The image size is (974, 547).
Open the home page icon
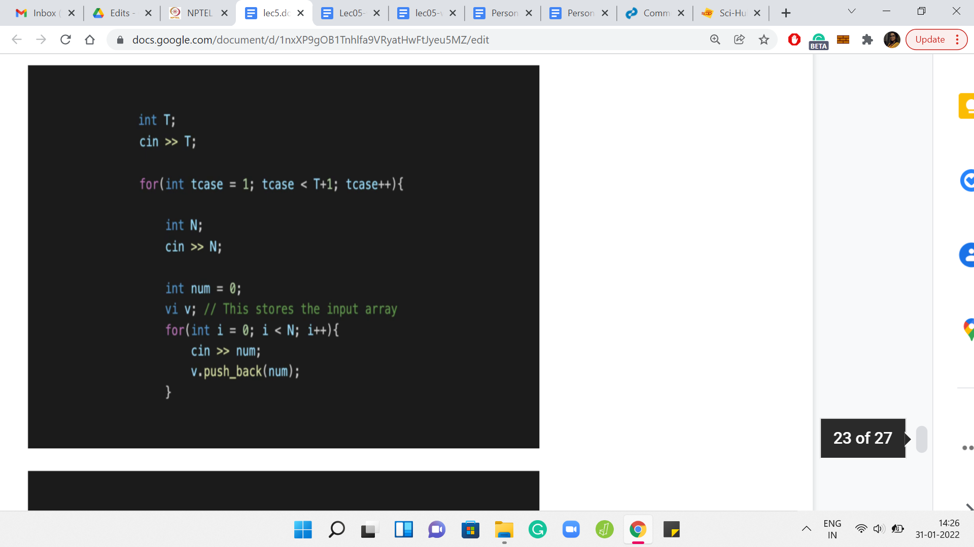[90, 40]
